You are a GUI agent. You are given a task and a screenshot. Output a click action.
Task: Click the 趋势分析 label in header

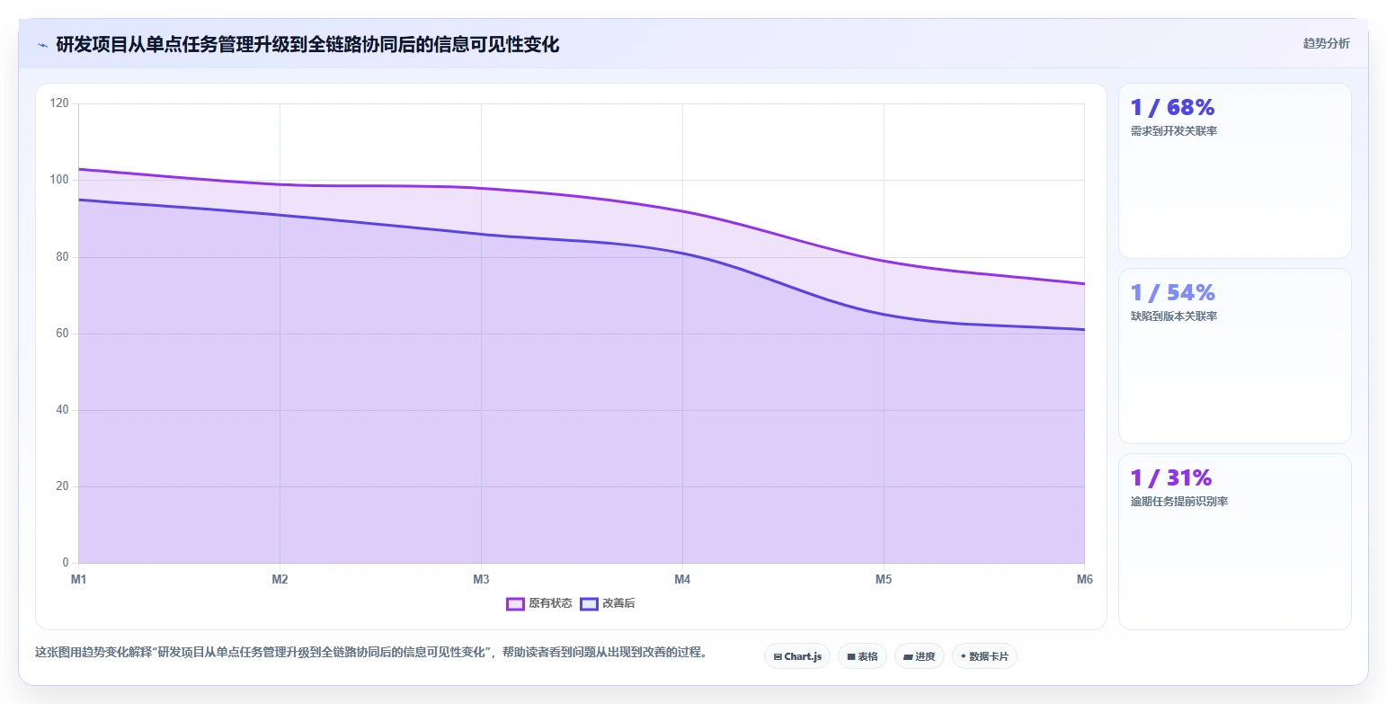(1327, 43)
